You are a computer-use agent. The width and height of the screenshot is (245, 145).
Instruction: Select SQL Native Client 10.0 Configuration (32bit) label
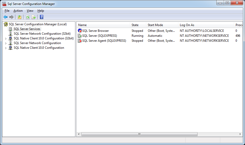click(44, 38)
